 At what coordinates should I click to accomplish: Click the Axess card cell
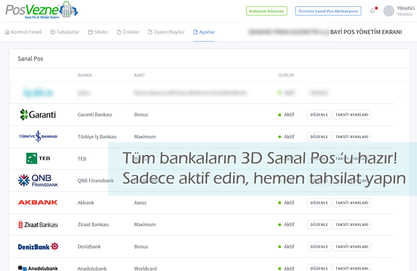point(140,203)
